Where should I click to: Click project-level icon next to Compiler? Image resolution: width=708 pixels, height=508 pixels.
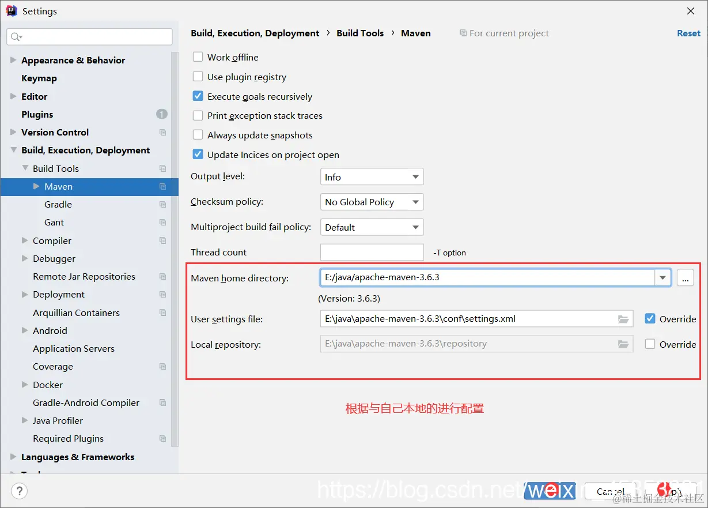(x=162, y=240)
